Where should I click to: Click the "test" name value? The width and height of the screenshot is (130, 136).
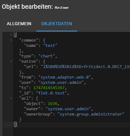(50, 46)
